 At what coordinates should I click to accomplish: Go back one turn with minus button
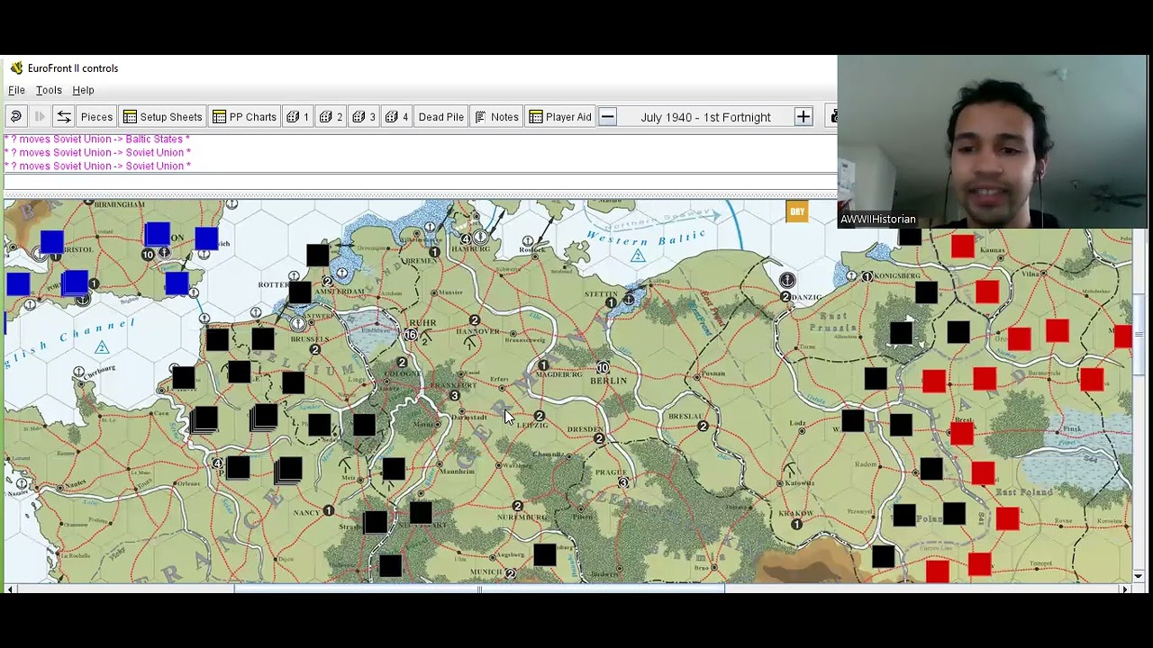coord(608,117)
